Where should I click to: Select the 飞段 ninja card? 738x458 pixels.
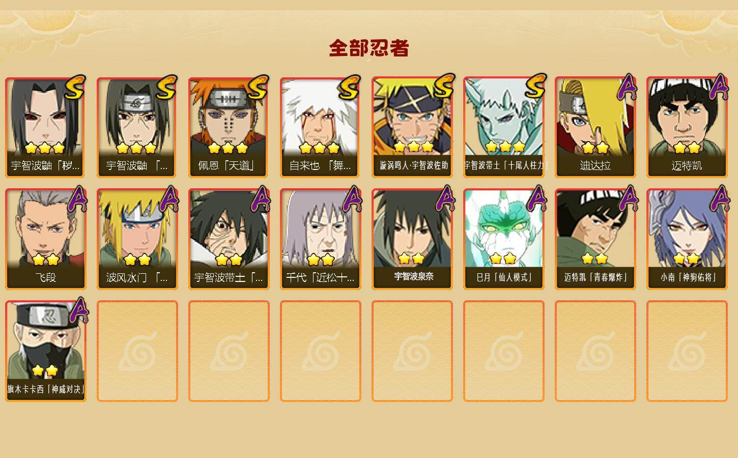pos(45,239)
